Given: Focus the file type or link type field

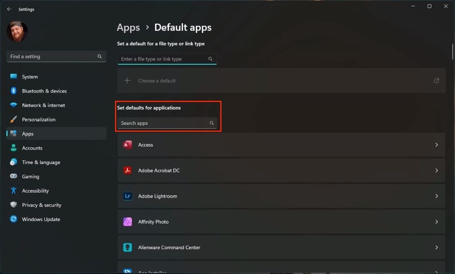Looking at the screenshot, I should (x=167, y=59).
